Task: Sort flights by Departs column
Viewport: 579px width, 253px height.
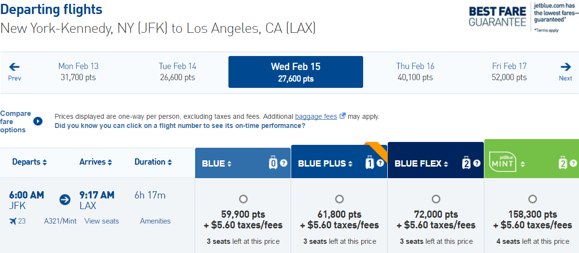Action: click(x=29, y=162)
